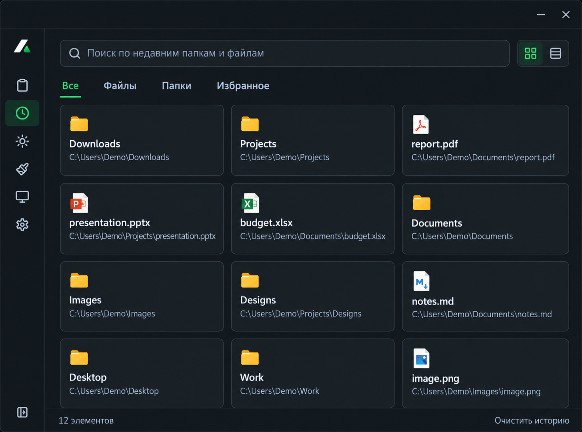582x432 pixels.
Task: Click path C:\Users\Demo\Images\image.png
Action: 476,392
